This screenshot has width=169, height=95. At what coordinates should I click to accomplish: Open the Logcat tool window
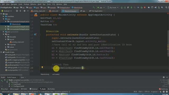point(15,89)
